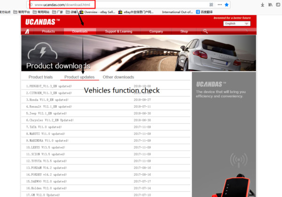Image resolution: width=282 pixels, height=197 pixels.
Task: Click the 2017-07-17 date of DAEWOO row
Action: pyautogui.click(x=142, y=181)
